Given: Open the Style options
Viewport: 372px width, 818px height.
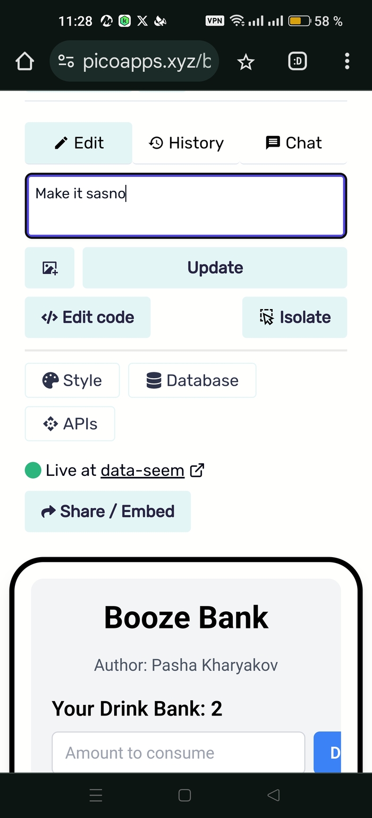Looking at the screenshot, I should pos(72,380).
